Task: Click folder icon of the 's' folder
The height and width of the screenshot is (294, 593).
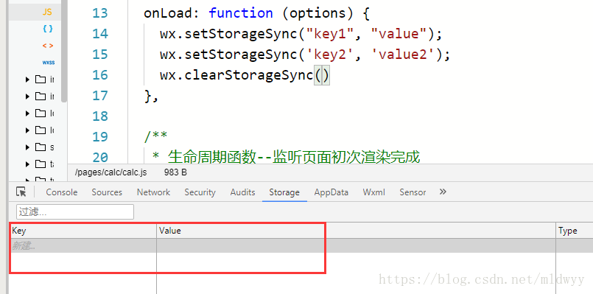Action: 40,147
